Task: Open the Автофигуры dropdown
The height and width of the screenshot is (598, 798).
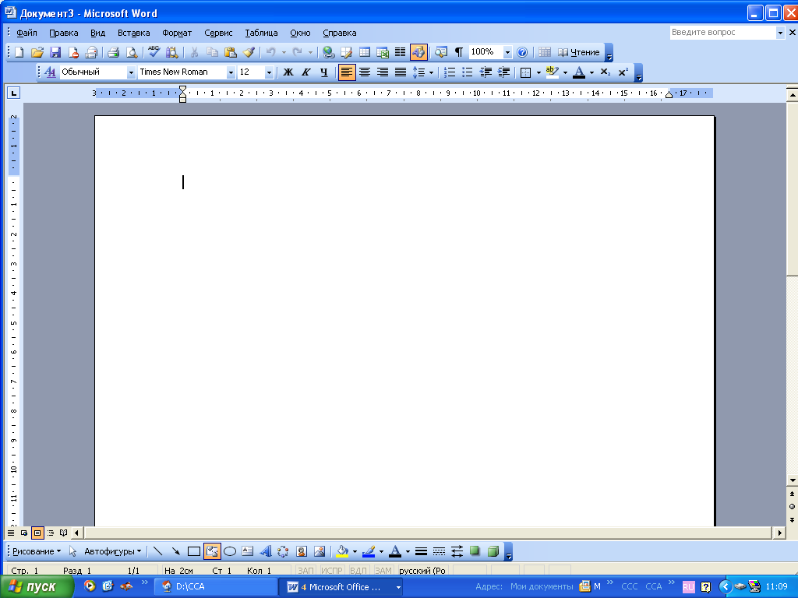Action: click(x=112, y=551)
